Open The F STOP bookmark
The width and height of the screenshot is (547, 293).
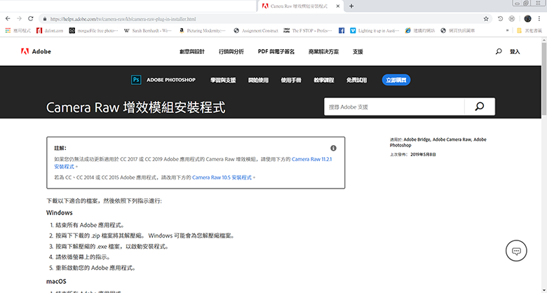[x=308, y=31]
